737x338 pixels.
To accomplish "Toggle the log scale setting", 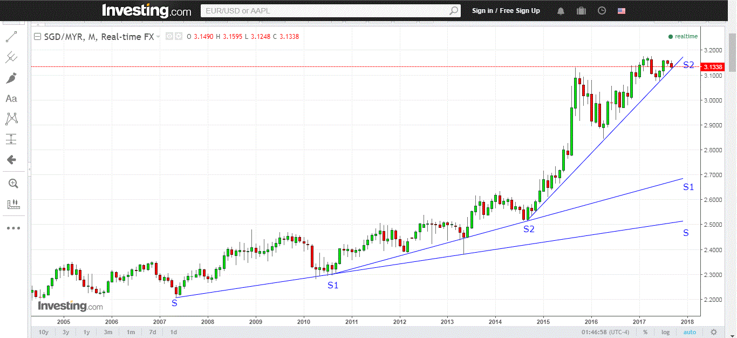I will pyautogui.click(x=665, y=332).
